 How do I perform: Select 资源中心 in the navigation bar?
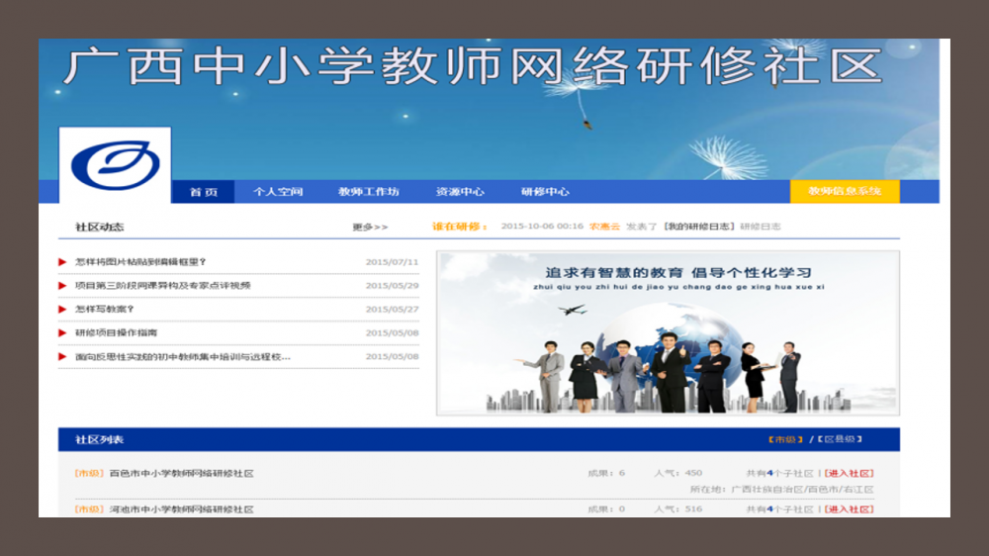point(460,192)
